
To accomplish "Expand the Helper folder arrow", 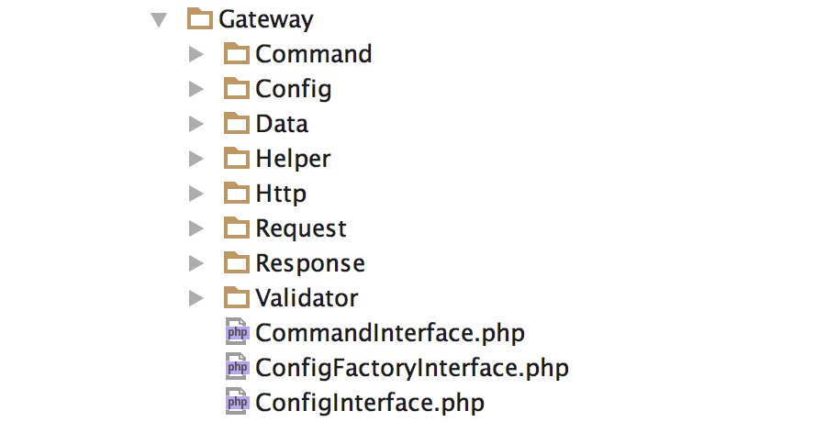I will point(196,159).
